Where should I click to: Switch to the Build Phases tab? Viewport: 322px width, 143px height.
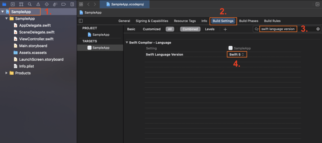point(249,21)
